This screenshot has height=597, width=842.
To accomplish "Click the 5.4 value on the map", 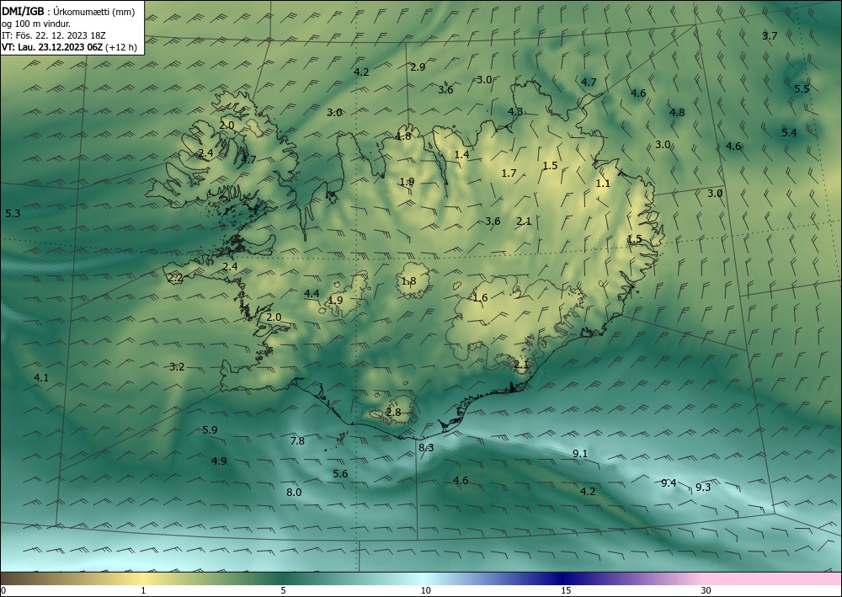I will [x=790, y=132].
